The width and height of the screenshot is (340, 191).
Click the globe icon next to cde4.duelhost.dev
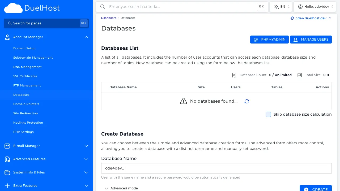(x=292, y=18)
